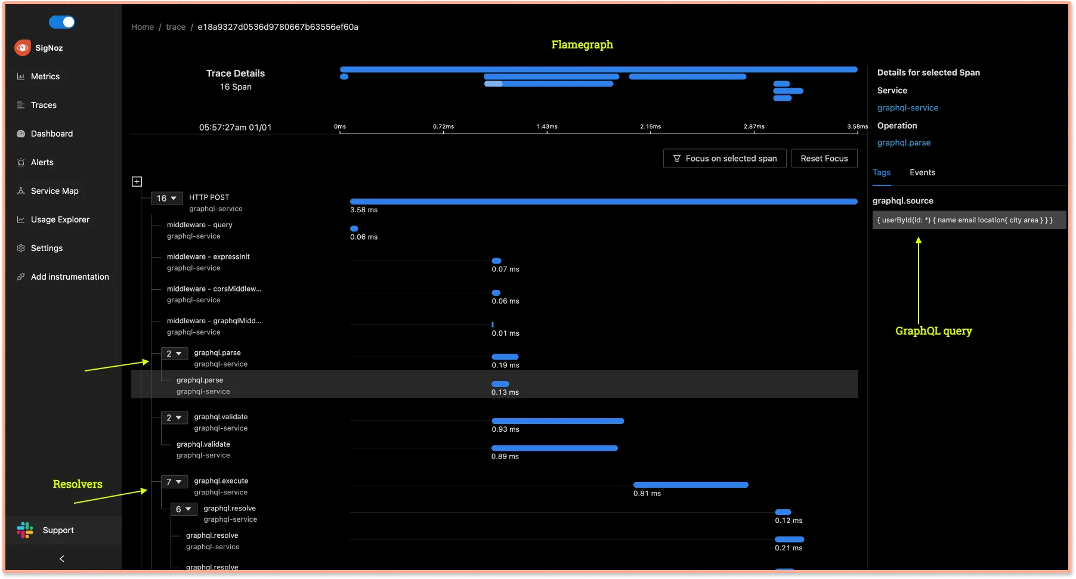Collapse the sidebar with the left chevron
1076x579 pixels.
[x=62, y=559]
